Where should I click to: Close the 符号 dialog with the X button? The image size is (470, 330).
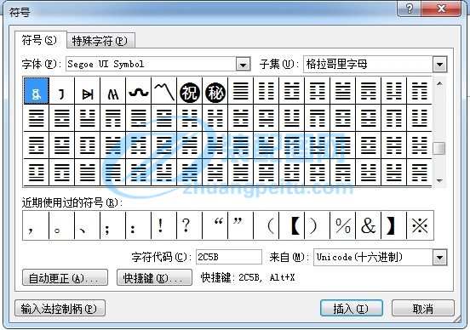click(441, 9)
